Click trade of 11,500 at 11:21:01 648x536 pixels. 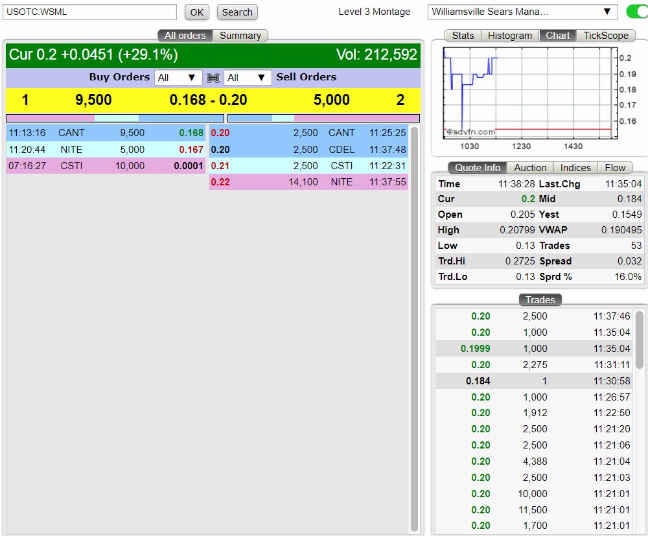(x=535, y=510)
